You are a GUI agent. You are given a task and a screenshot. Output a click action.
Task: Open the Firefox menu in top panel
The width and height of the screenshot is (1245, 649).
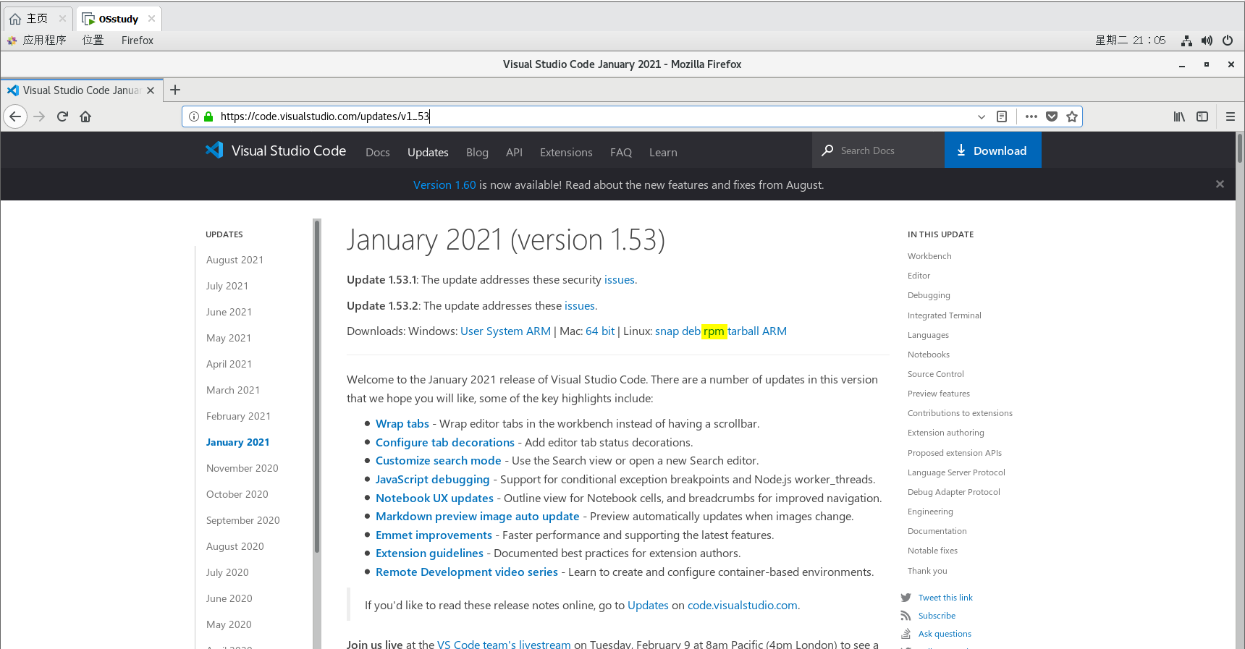tap(138, 41)
